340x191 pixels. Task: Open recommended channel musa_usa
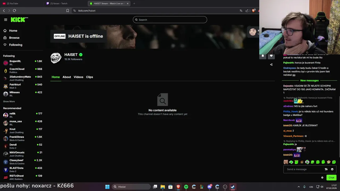(23, 123)
